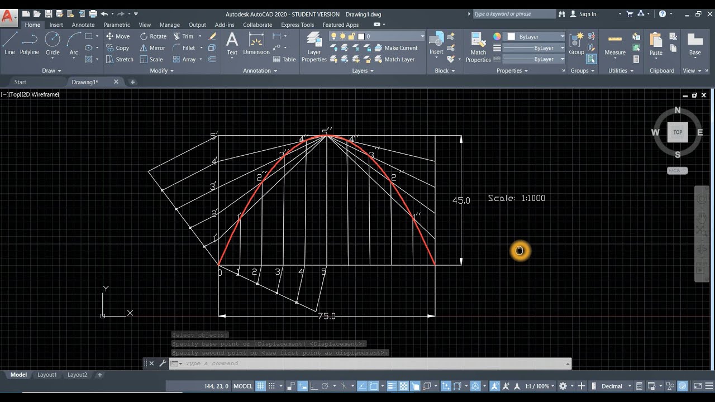715x402 pixels.
Task: Toggle transparency display in status bar
Action: pos(403,386)
